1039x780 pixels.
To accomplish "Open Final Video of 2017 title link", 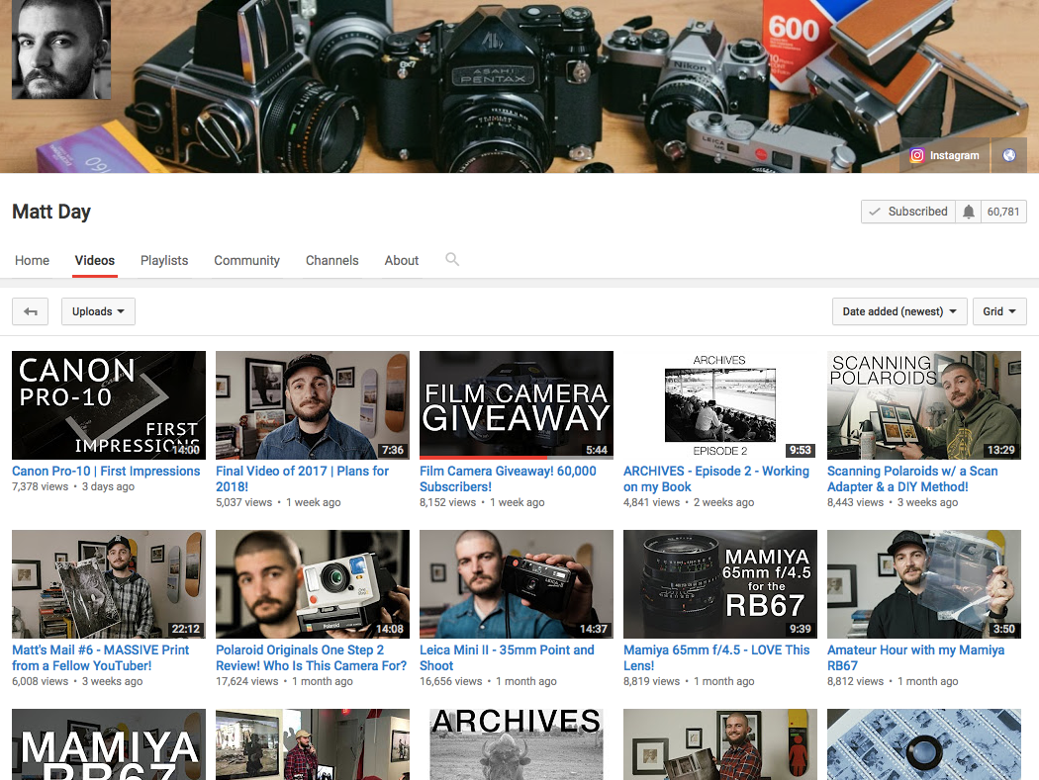I will tap(302, 478).
